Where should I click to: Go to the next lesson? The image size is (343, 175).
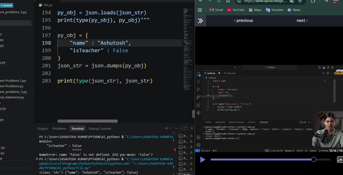pos(302,20)
